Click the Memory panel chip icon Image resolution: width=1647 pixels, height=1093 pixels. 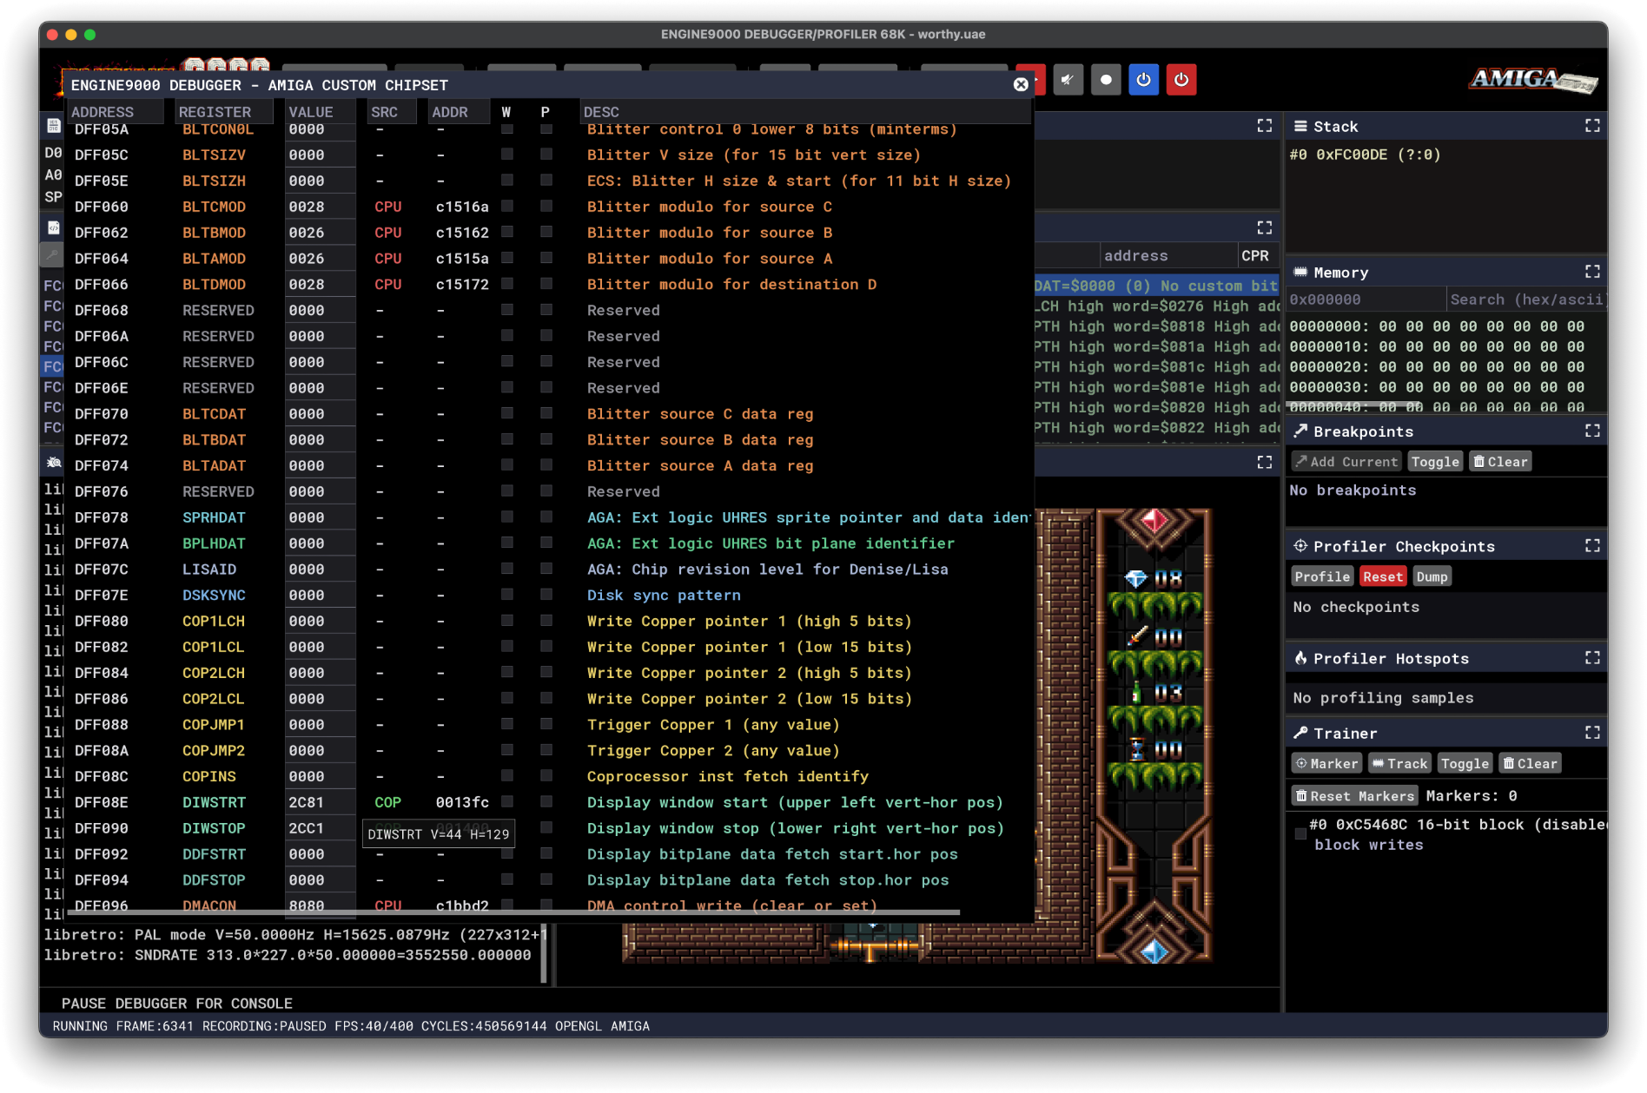point(1300,272)
